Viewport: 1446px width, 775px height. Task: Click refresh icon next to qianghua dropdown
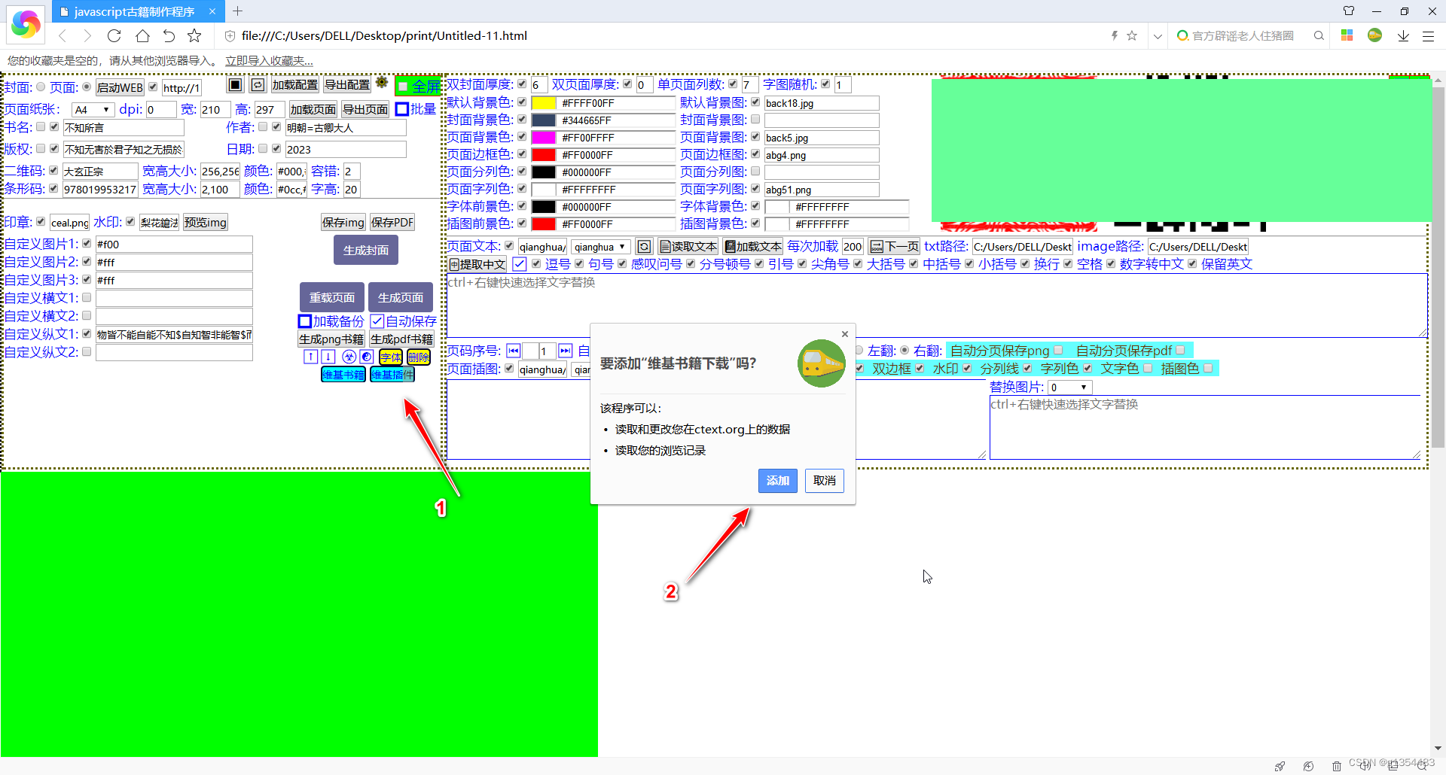click(644, 247)
